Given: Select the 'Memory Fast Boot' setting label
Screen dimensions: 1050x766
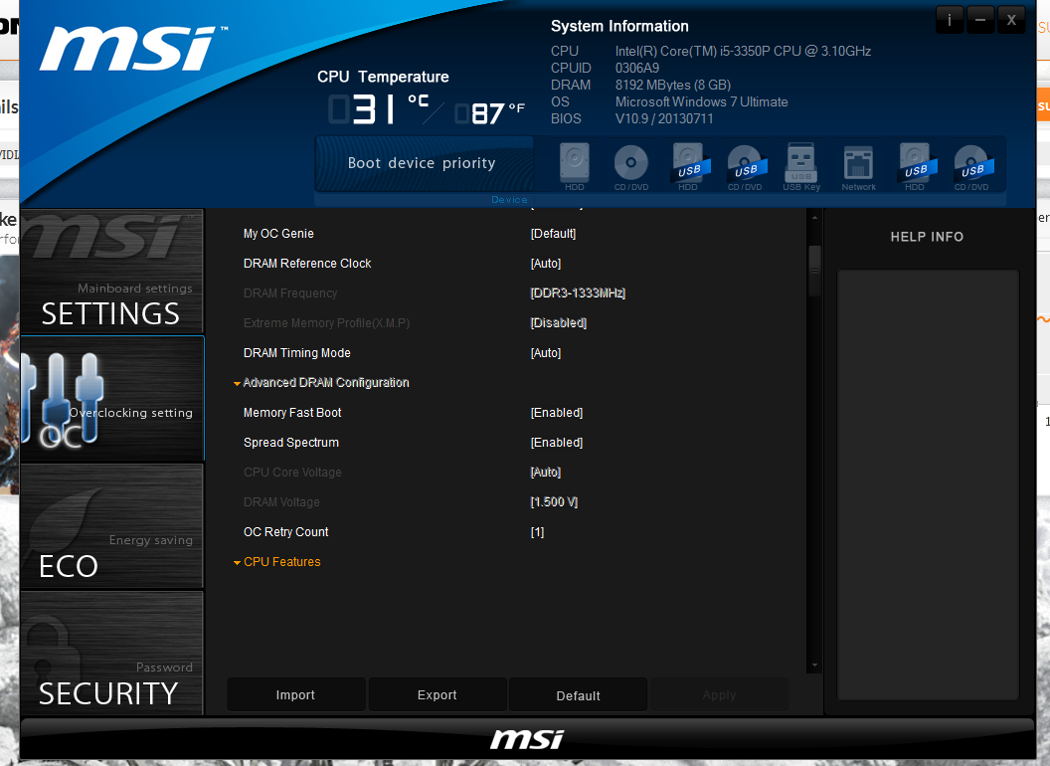Looking at the screenshot, I should point(292,412).
